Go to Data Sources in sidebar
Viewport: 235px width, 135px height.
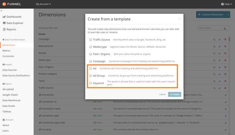point(9,70)
